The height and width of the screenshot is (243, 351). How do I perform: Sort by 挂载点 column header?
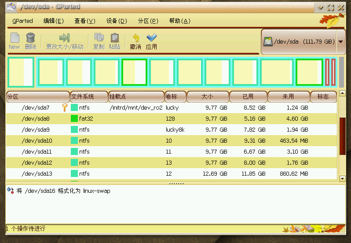pyautogui.click(x=136, y=96)
